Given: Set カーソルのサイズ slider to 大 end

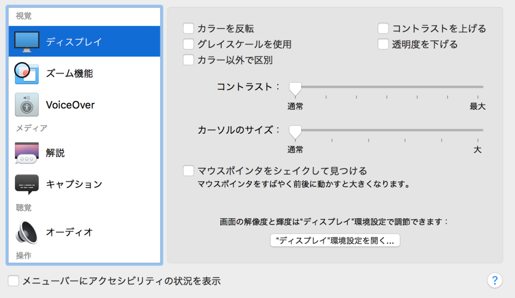Looking at the screenshot, I should pyautogui.click(x=478, y=130).
